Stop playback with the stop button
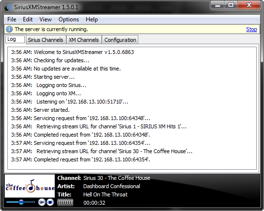Viewport: 264px width, 211px height. coord(50,202)
